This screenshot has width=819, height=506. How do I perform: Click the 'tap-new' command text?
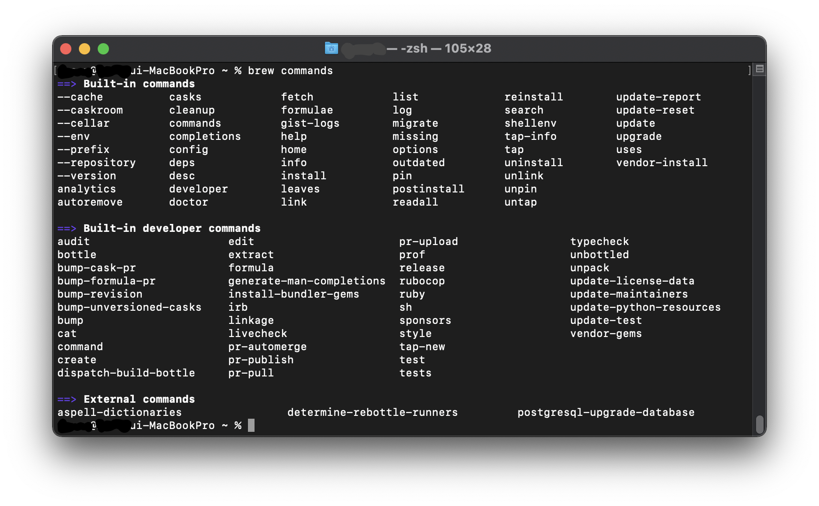(422, 347)
